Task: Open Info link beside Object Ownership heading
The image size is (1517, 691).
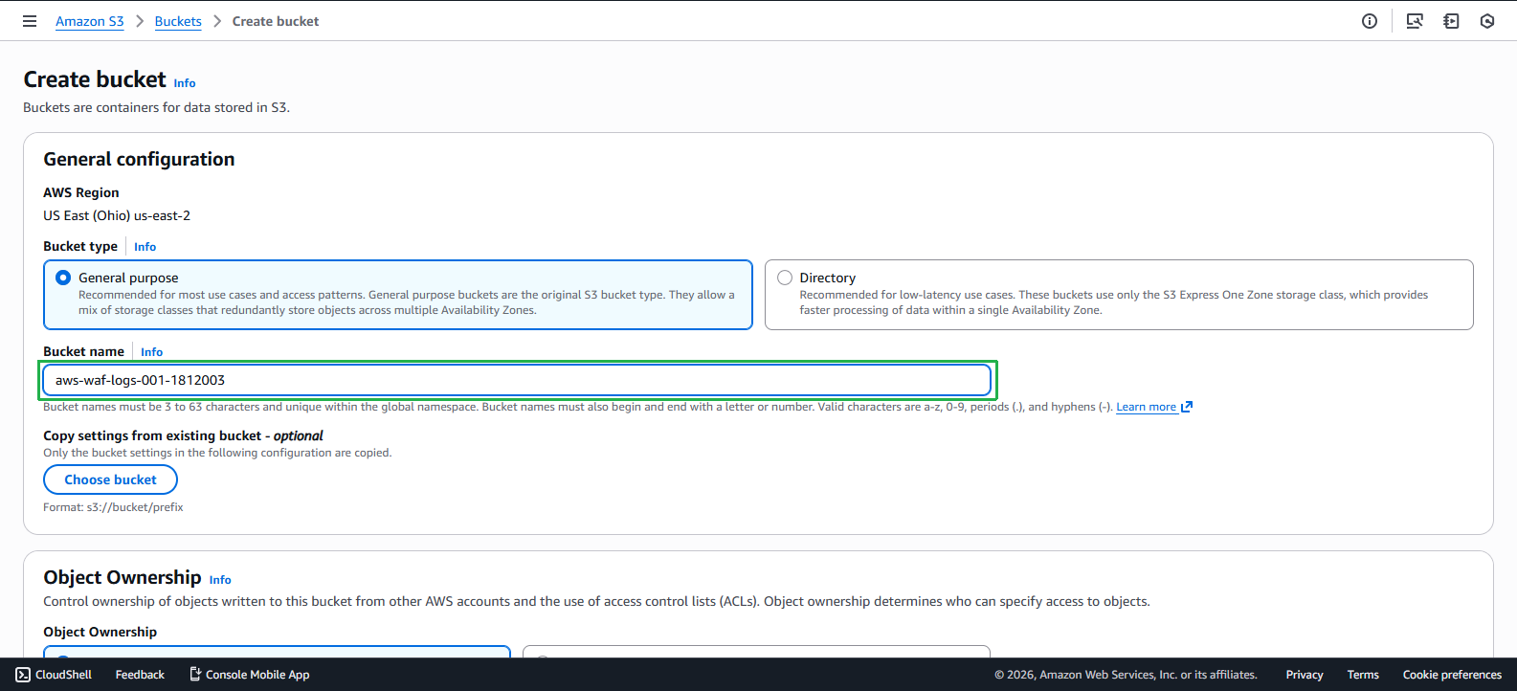Action: point(220,580)
